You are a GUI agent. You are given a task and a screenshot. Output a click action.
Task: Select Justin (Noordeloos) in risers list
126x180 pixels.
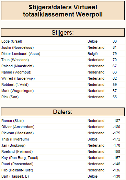(x=18, y=47)
